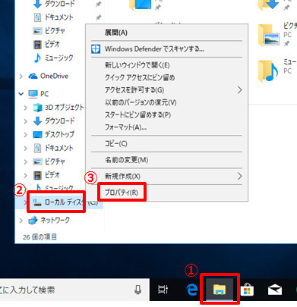The width and height of the screenshot is (297, 307).
Task: Open プロパティ(R) from the context menu
Action: [x=166, y=193]
